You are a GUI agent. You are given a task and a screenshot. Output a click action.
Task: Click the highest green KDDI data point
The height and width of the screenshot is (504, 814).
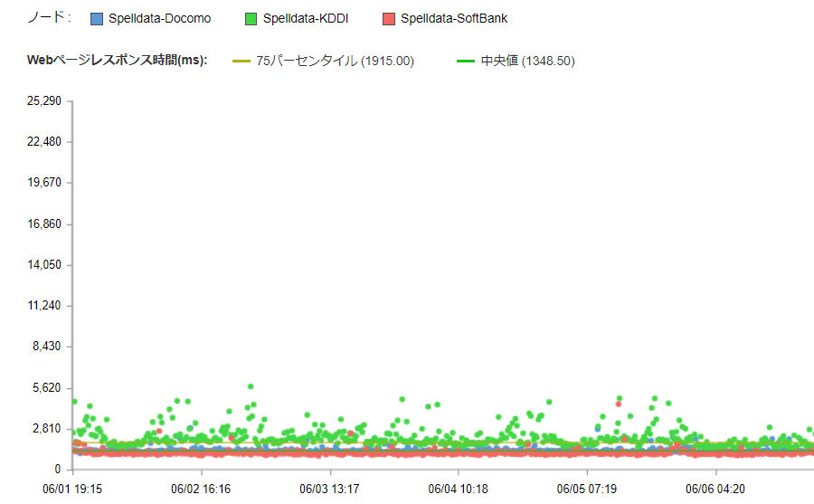click(x=251, y=386)
